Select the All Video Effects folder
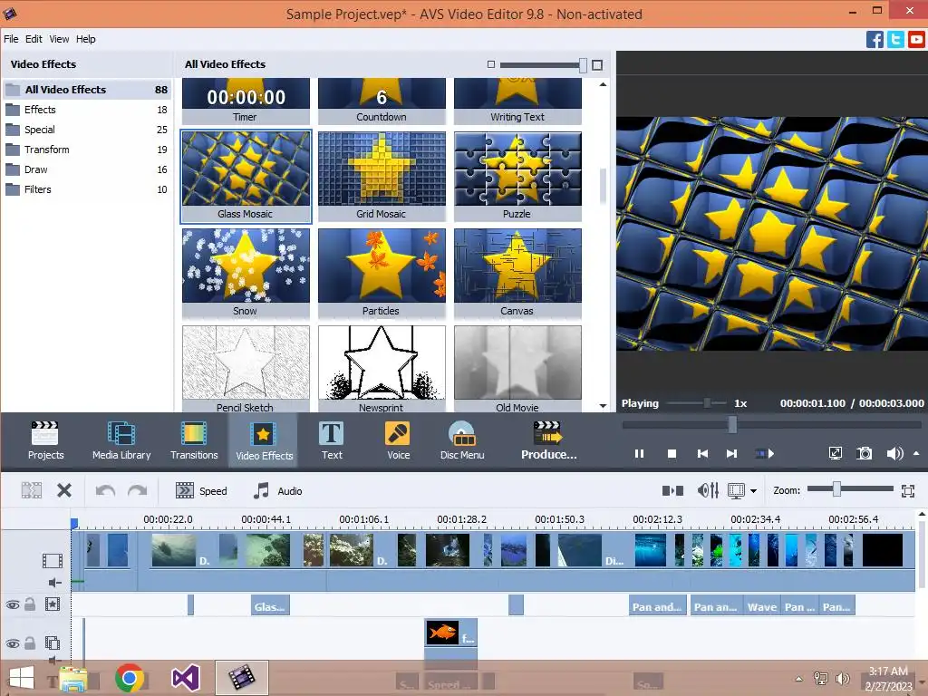 coord(87,90)
